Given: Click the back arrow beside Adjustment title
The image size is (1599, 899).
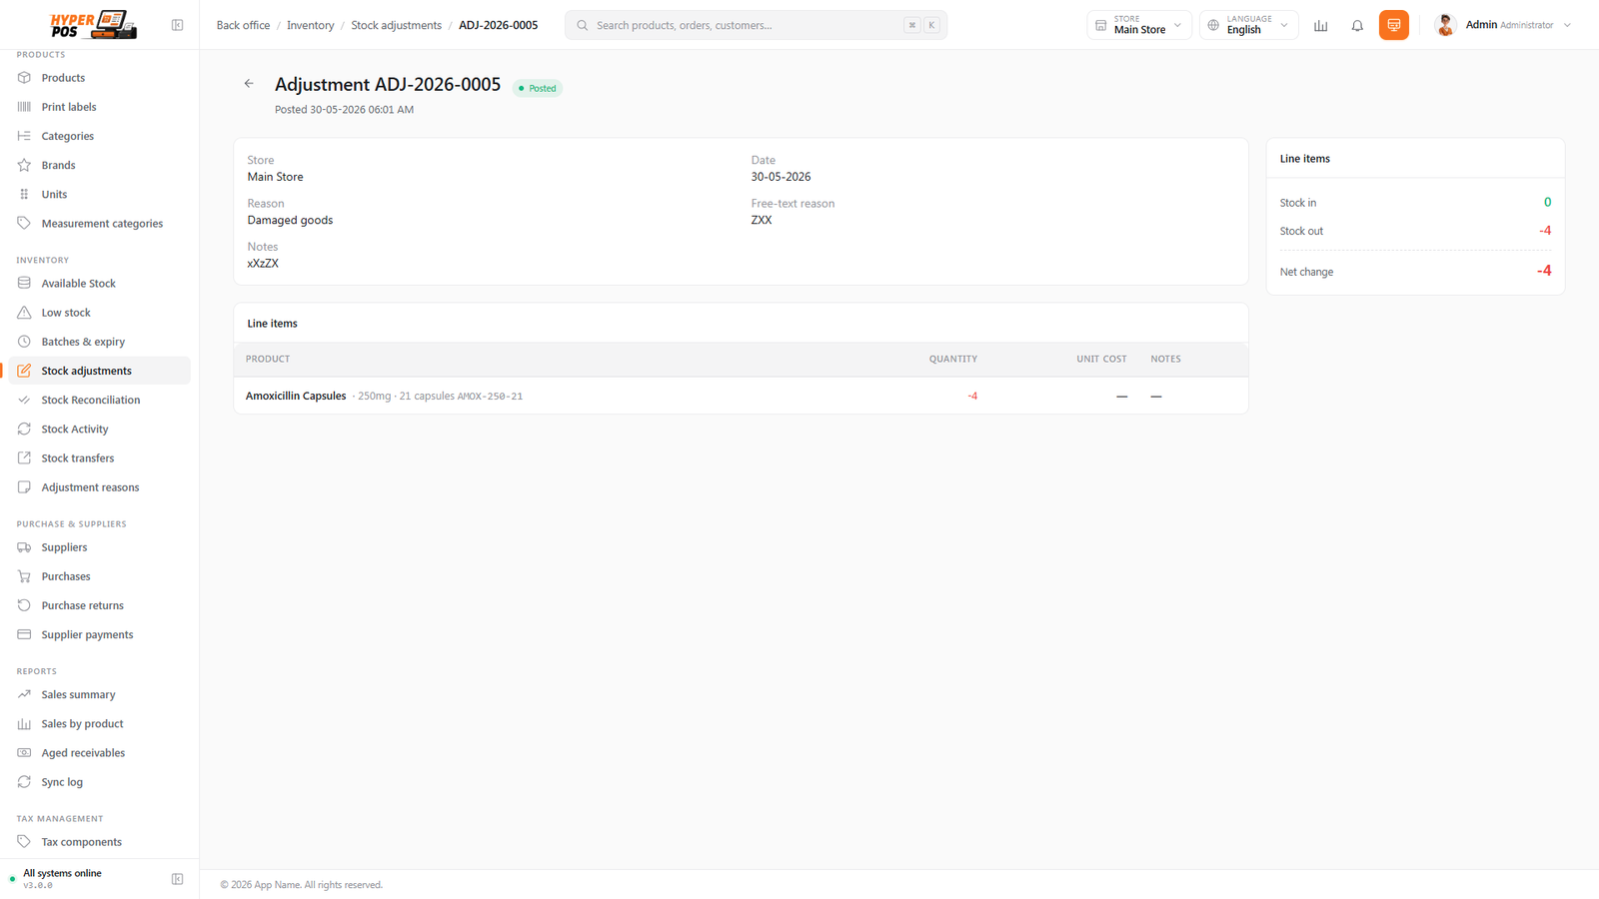Looking at the screenshot, I should pos(249,84).
